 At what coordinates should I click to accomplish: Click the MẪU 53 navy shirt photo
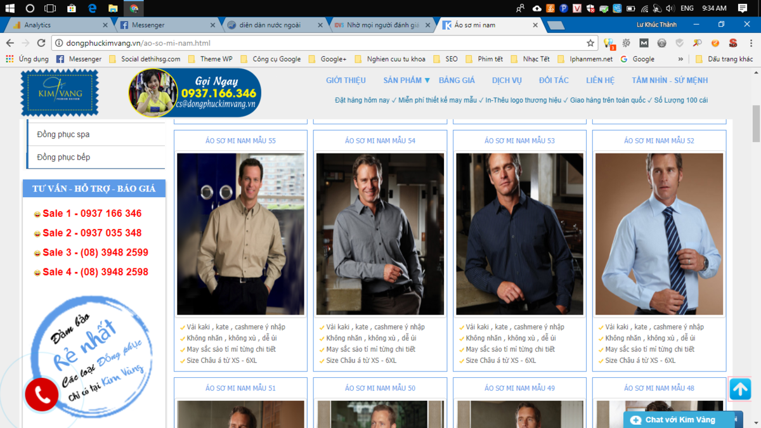pos(519,234)
